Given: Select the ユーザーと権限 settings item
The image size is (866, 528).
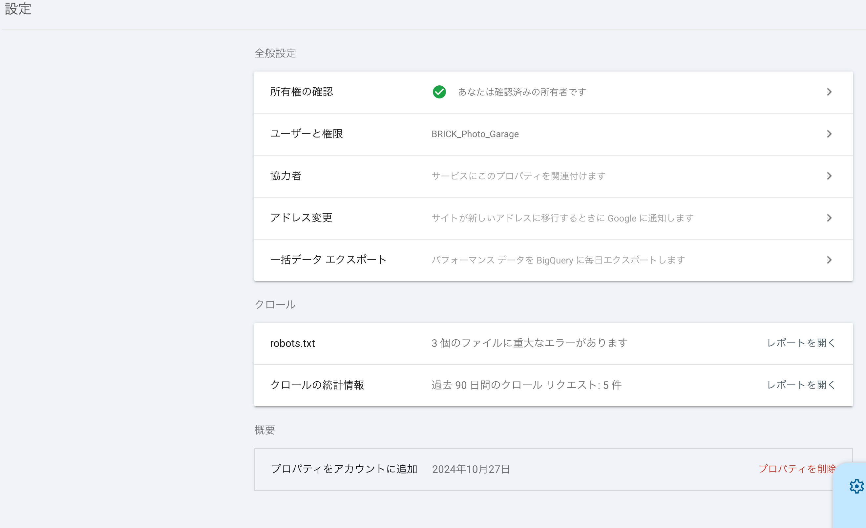Looking at the screenshot, I should click(x=306, y=134).
